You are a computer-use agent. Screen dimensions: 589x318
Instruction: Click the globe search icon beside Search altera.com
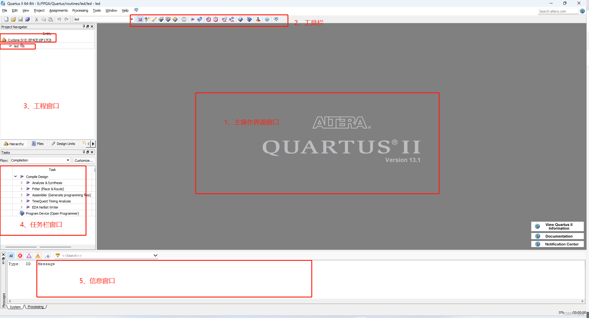tap(582, 11)
